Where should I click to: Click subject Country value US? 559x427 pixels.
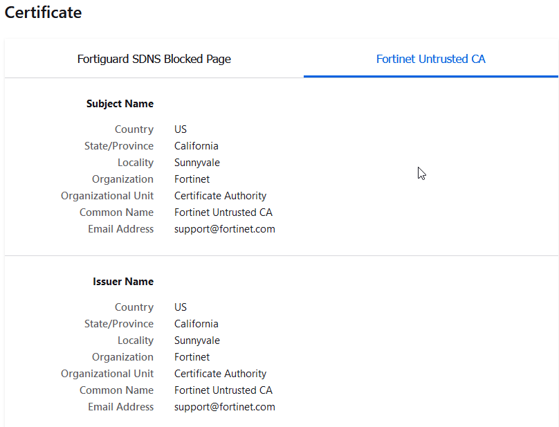click(x=181, y=129)
